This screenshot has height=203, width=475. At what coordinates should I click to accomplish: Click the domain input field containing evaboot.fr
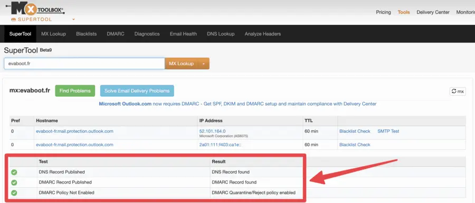pyautogui.click(x=84, y=64)
